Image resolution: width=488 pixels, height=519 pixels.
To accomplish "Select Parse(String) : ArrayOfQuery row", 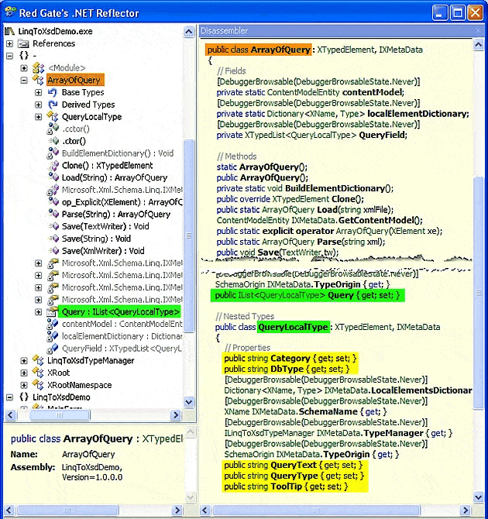I will [116, 214].
